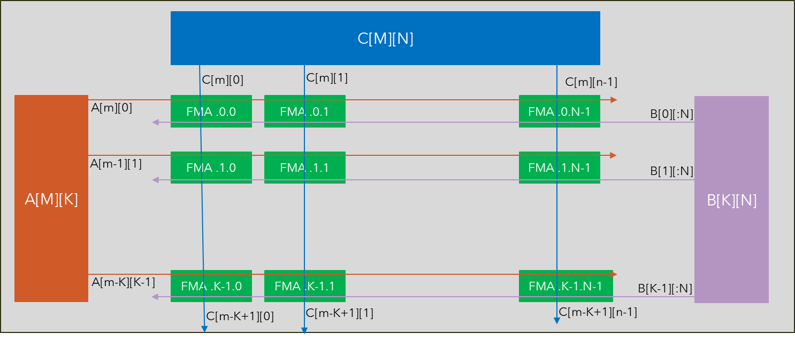Select the B[1][:N] label

pos(672,171)
